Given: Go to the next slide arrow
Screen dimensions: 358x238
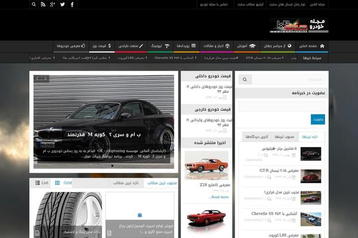Looking at the screenshot, I should 45,78.
